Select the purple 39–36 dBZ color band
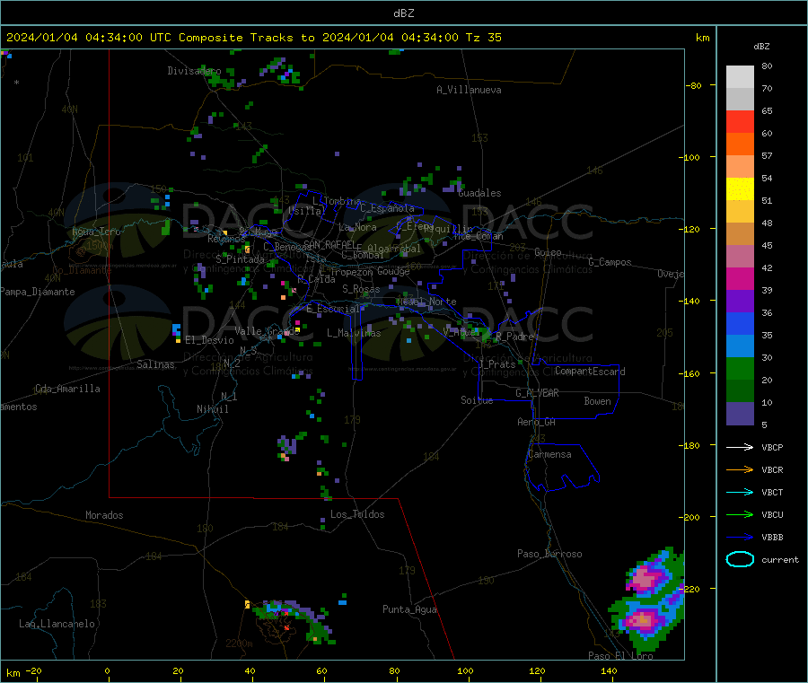The image size is (808, 683). 740,301
